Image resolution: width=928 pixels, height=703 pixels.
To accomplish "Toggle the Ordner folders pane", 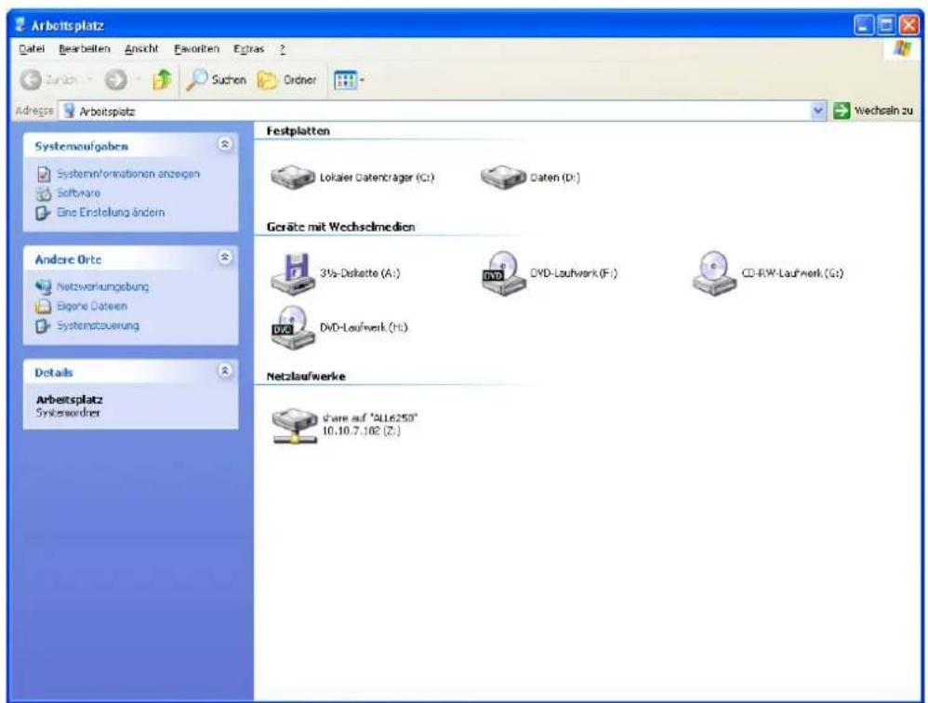I will coord(287,79).
